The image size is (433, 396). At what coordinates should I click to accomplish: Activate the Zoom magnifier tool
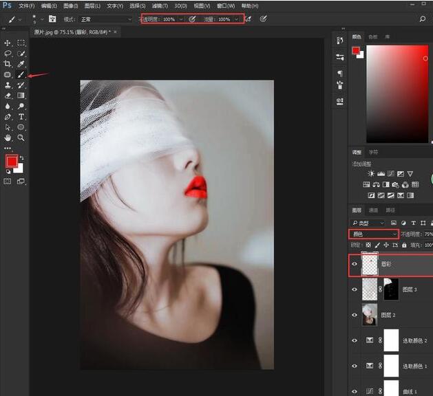21,137
